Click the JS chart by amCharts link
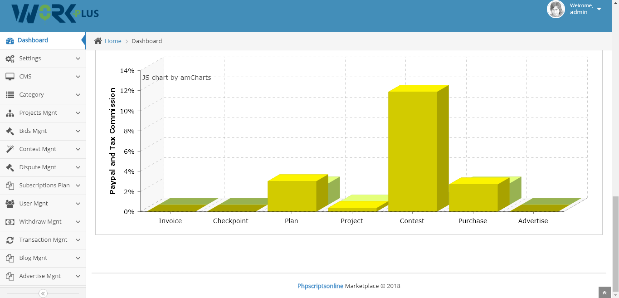 (177, 78)
